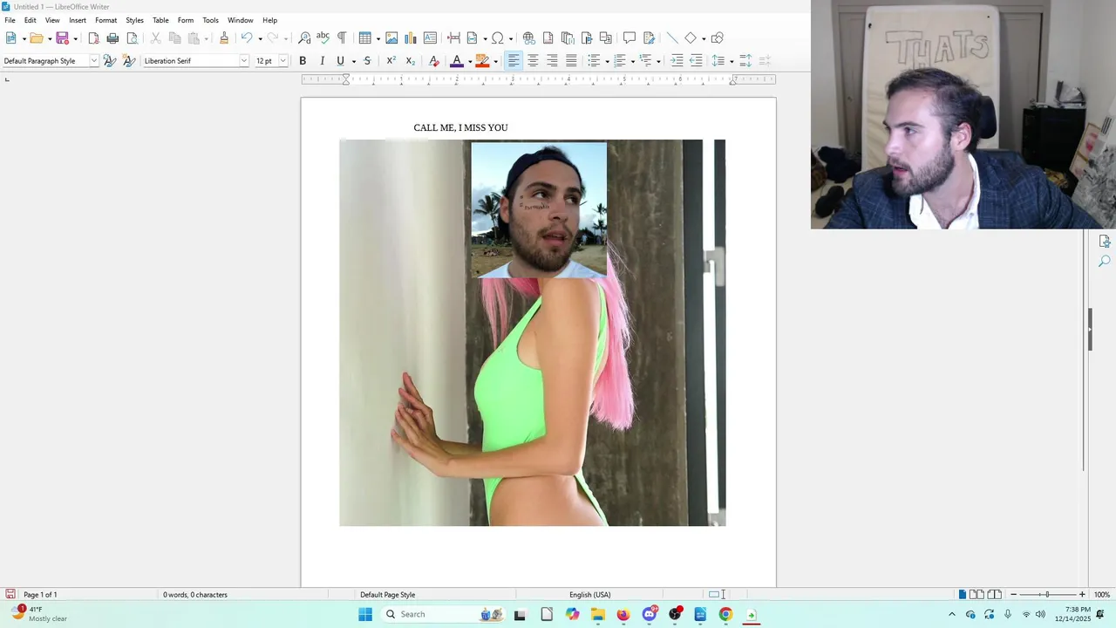This screenshot has height=628, width=1116.
Task: Click Page 1 of 1 in status bar
Action: [x=40, y=595]
